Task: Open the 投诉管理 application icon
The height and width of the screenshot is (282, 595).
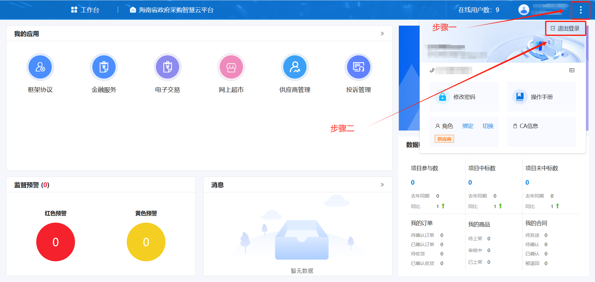Action: coord(359,67)
